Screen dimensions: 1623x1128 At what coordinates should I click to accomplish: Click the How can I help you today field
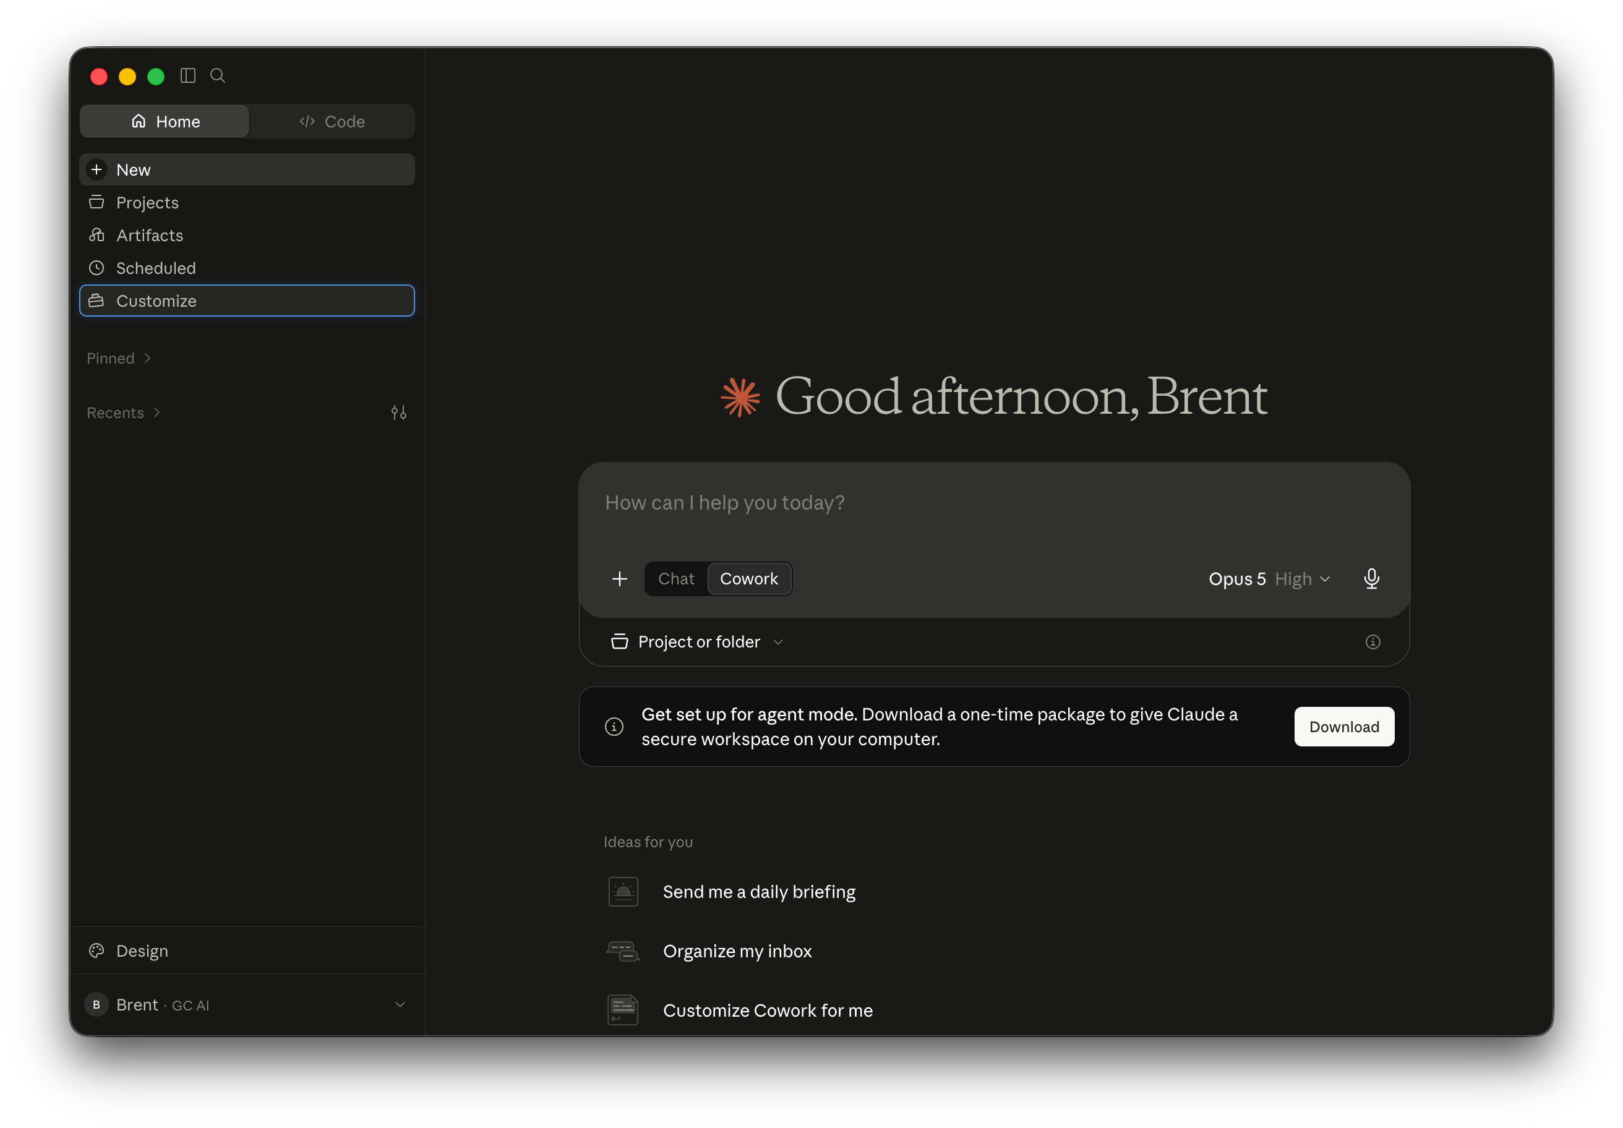coord(994,503)
